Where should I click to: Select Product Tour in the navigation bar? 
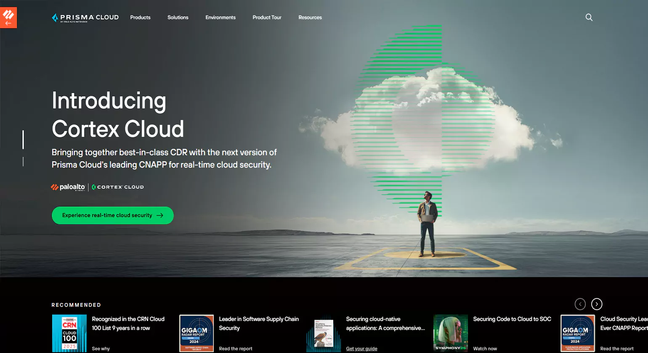click(267, 17)
